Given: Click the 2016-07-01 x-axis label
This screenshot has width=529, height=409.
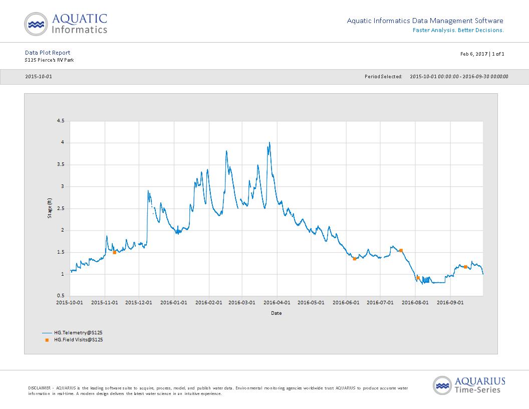Looking at the screenshot, I should pyautogui.click(x=380, y=303).
